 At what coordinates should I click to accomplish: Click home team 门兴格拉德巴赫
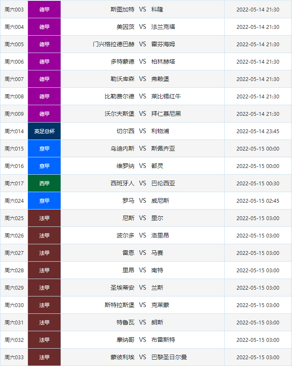[114, 45]
